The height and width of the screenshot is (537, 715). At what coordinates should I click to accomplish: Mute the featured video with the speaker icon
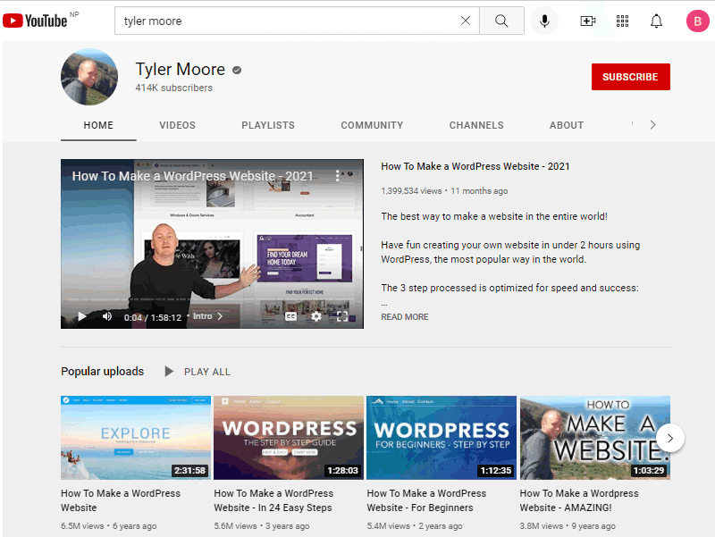(x=106, y=316)
